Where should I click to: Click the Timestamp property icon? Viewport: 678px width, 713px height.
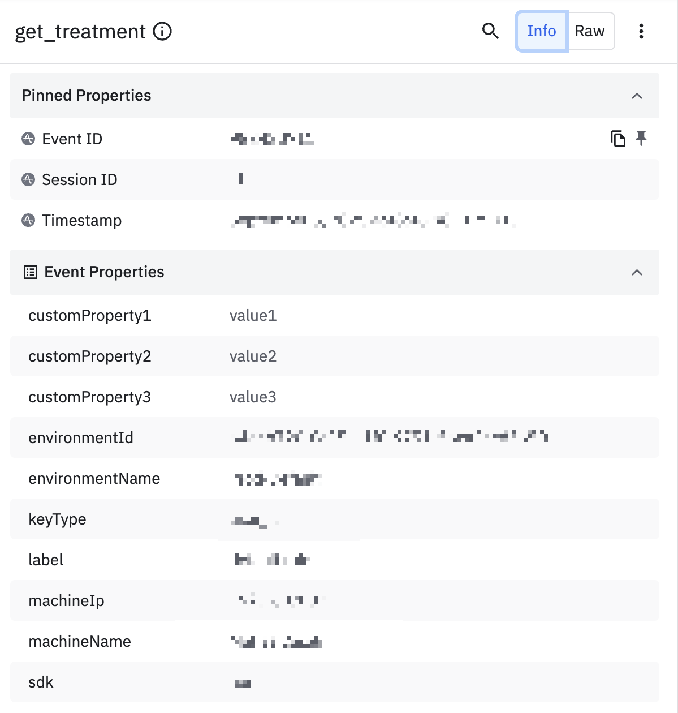pyautogui.click(x=28, y=220)
